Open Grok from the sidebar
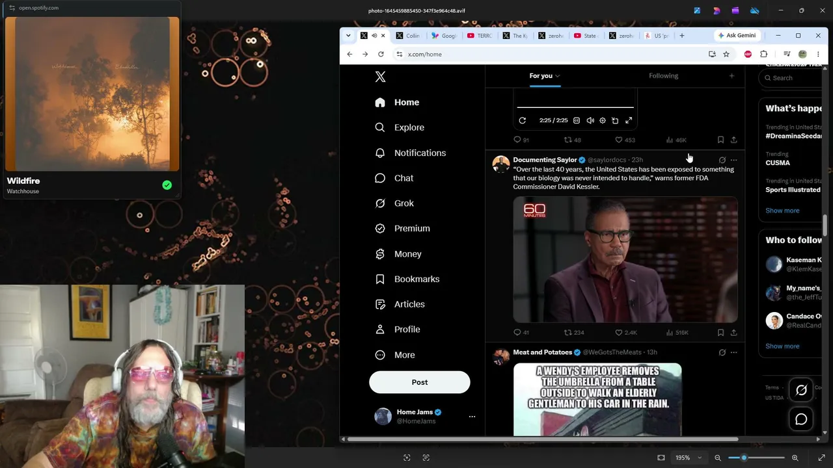833x468 pixels. [x=394, y=203]
